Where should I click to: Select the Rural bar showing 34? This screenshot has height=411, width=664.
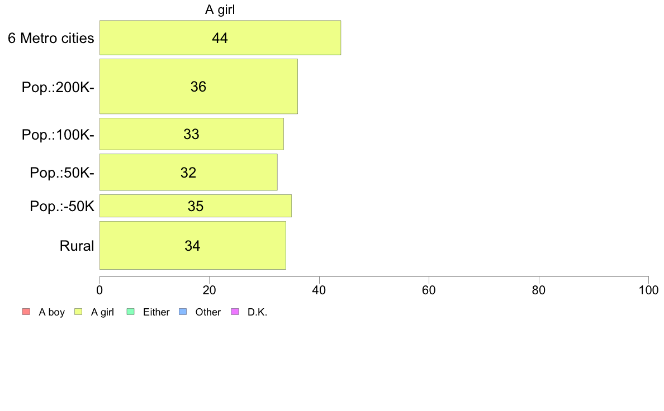point(193,246)
